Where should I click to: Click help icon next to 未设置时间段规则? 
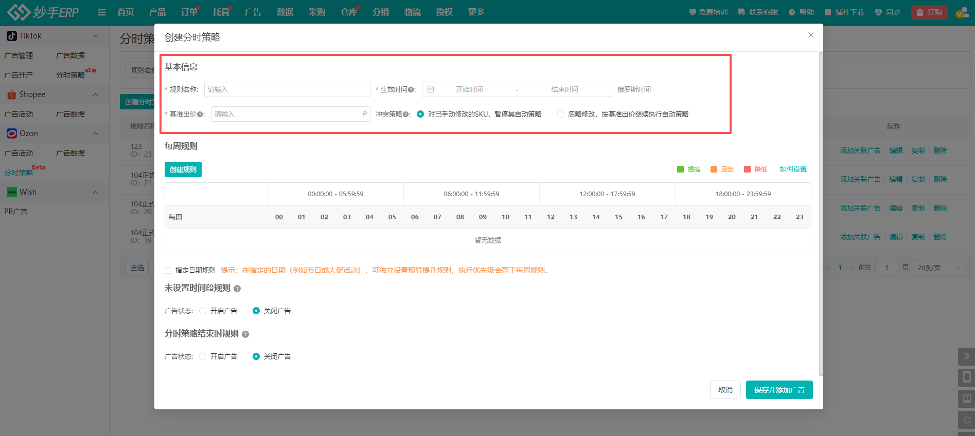[237, 289]
